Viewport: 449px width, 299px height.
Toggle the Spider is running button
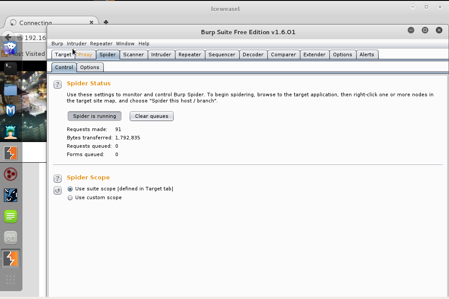[95, 116]
